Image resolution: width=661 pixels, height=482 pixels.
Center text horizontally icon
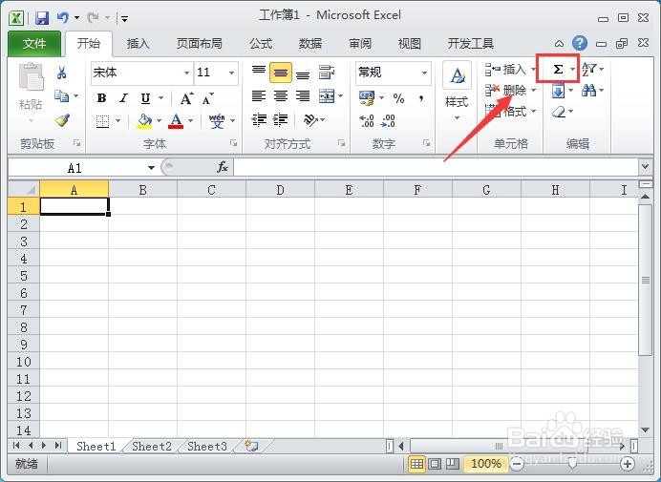pos(280,96)
